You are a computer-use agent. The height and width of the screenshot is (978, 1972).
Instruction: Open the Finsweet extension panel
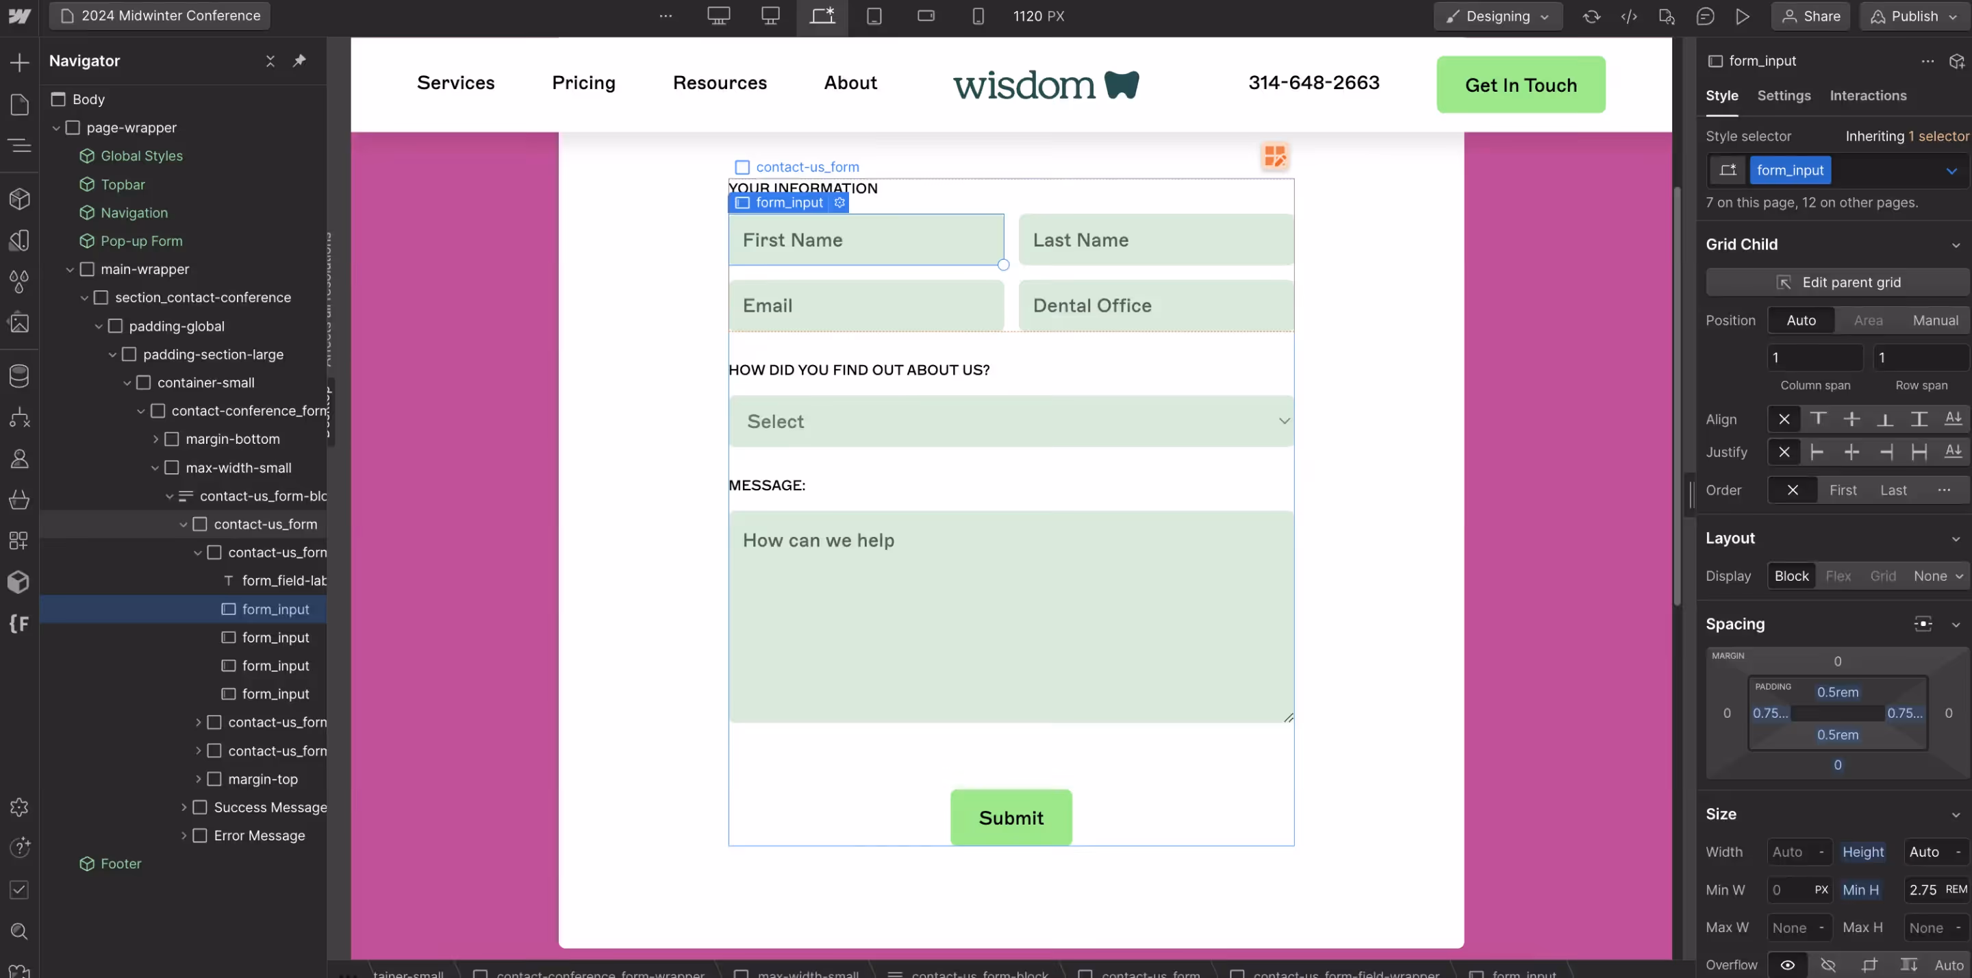(19, 623)
